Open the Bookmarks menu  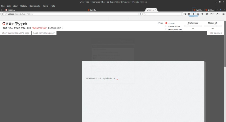[x=35, y=6]
